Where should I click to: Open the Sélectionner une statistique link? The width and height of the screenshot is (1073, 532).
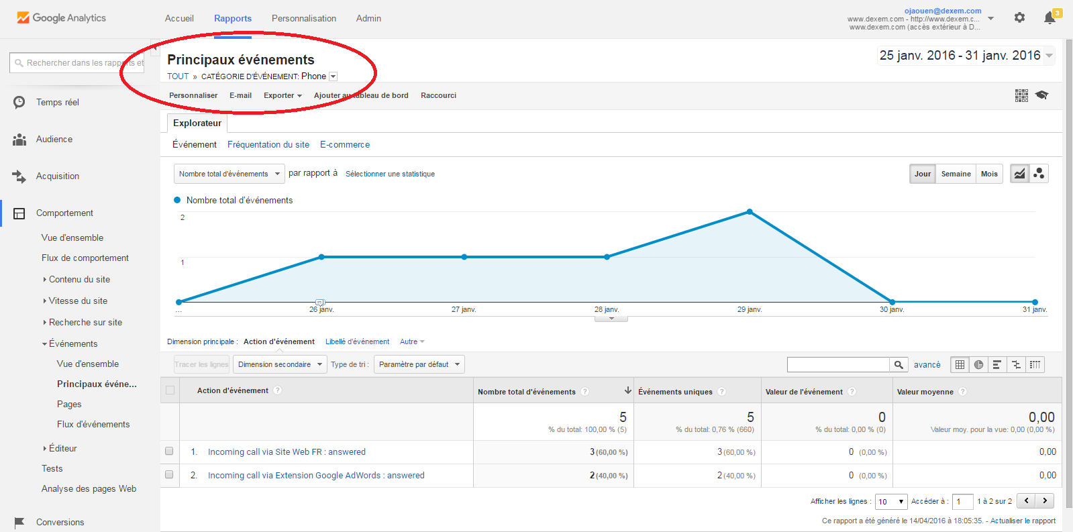click(390, 174)
